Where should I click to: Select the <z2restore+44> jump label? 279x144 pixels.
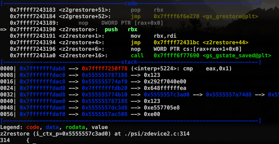tap(225, 43)
